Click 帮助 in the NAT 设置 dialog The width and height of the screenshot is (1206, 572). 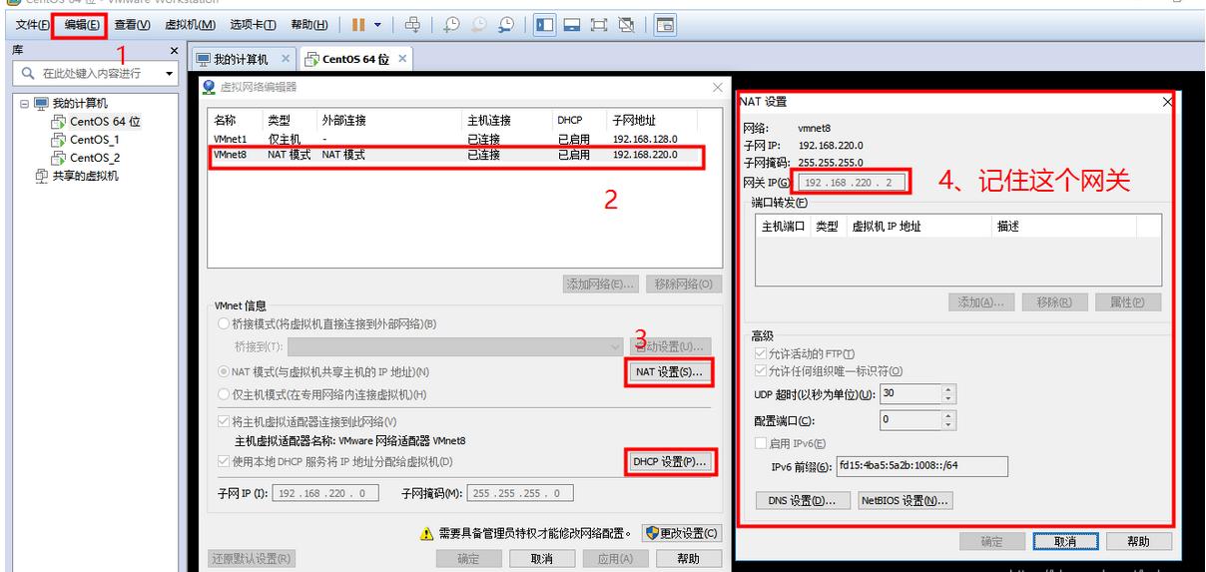coord(1137,542)
